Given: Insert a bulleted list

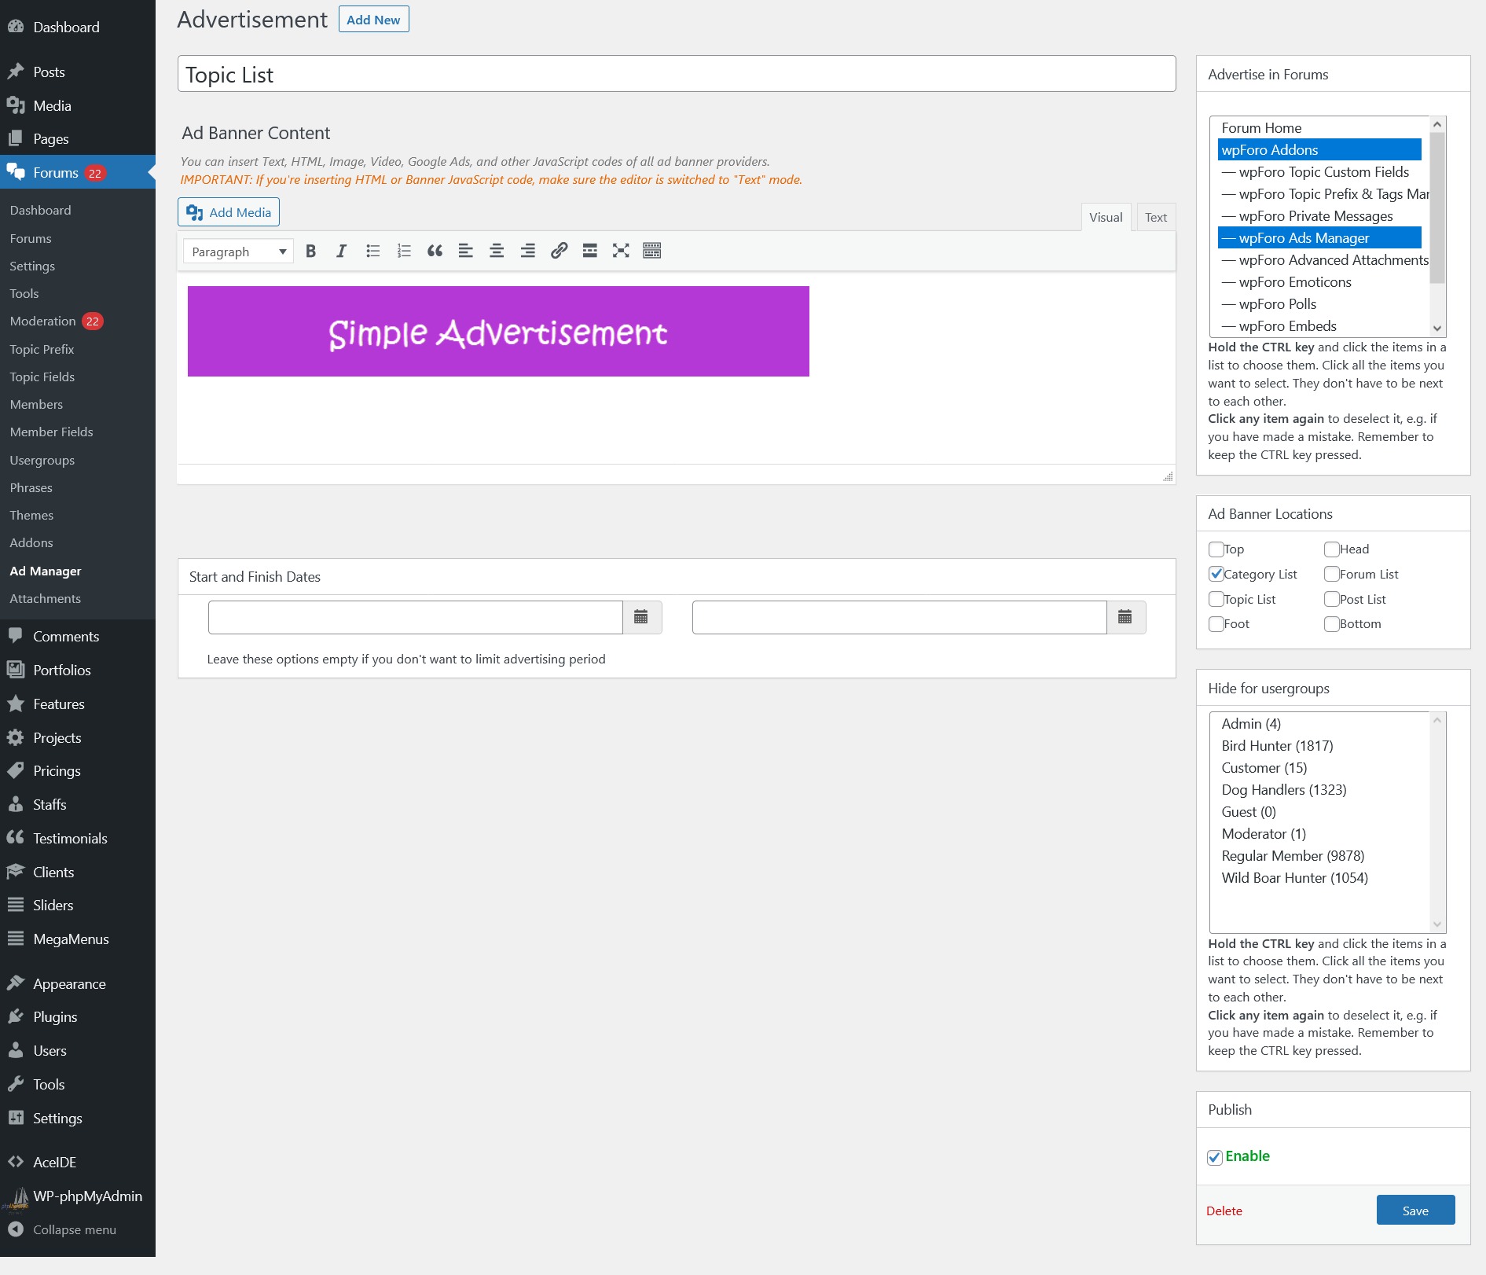Looking at the screenshot, I should tap(372, 251).
